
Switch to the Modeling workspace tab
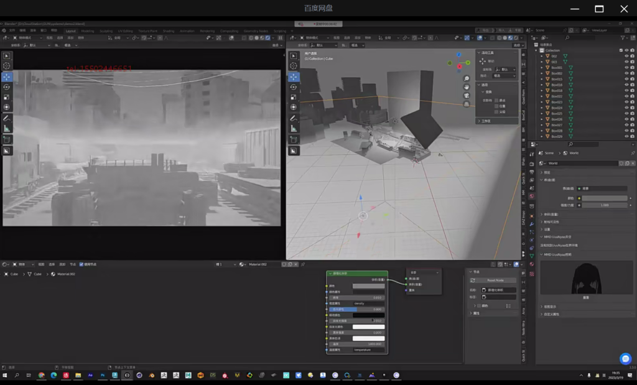pyautogui.click(x=88, y=30)
